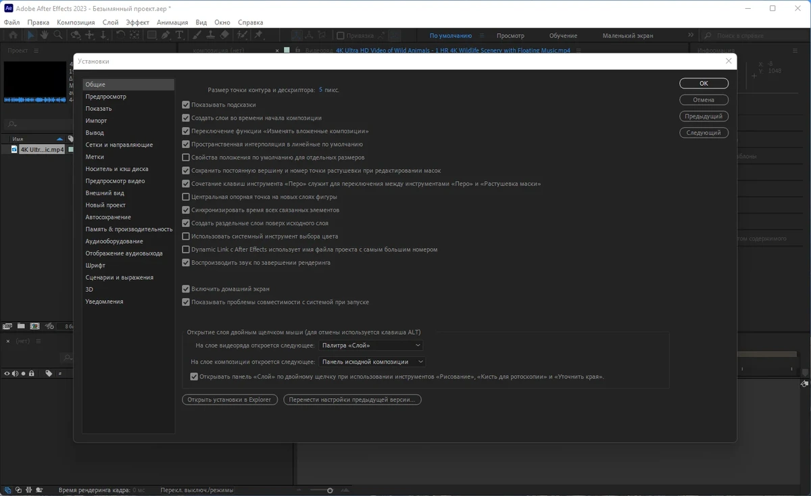
Task: Uncheck 'Показывать подсказки' checkbox
Action: tap(186, 105)
